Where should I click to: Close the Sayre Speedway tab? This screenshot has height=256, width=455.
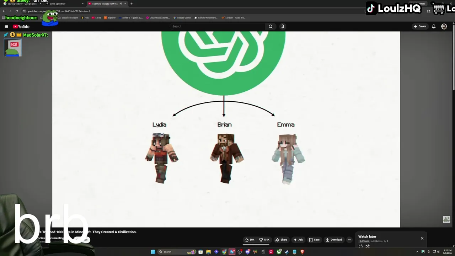tap(83, 4)
